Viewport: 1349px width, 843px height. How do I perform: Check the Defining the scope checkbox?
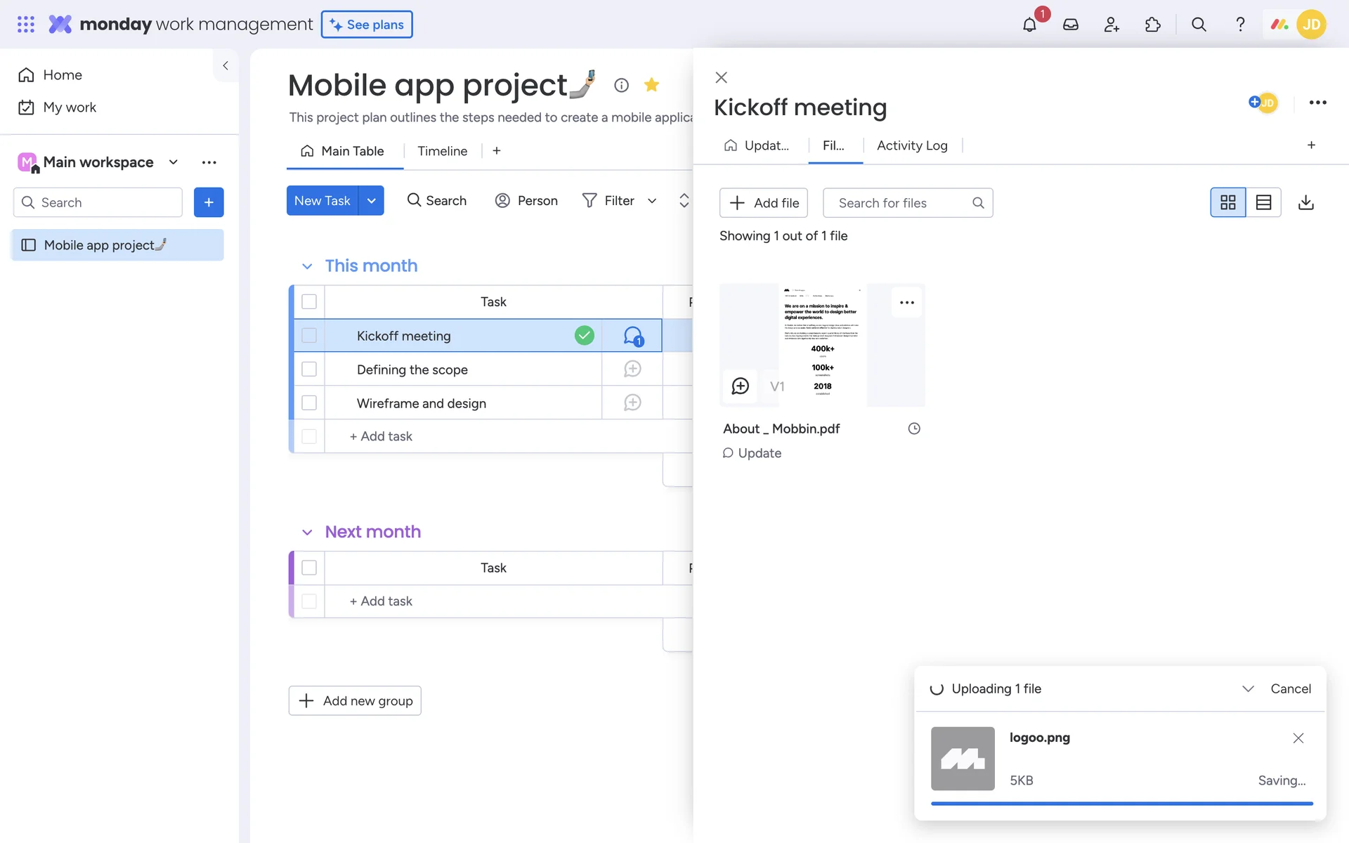tap(309, 370)
